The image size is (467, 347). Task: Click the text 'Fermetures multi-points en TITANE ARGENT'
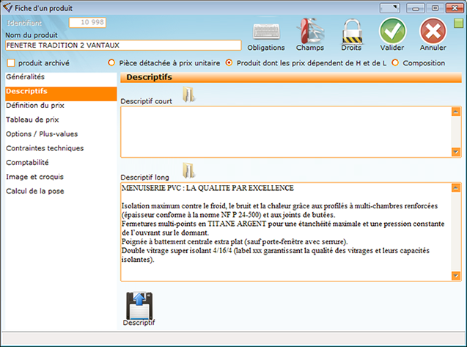point(194,224)
